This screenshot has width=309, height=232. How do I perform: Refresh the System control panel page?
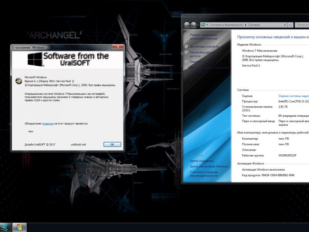pos(290,25)
